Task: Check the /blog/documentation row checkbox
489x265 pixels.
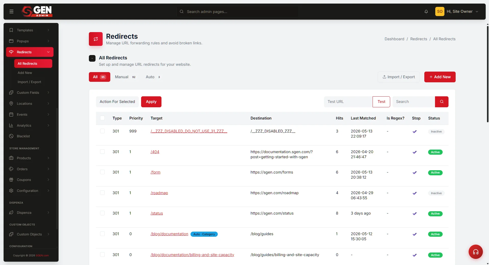Action: click(102, 234)
